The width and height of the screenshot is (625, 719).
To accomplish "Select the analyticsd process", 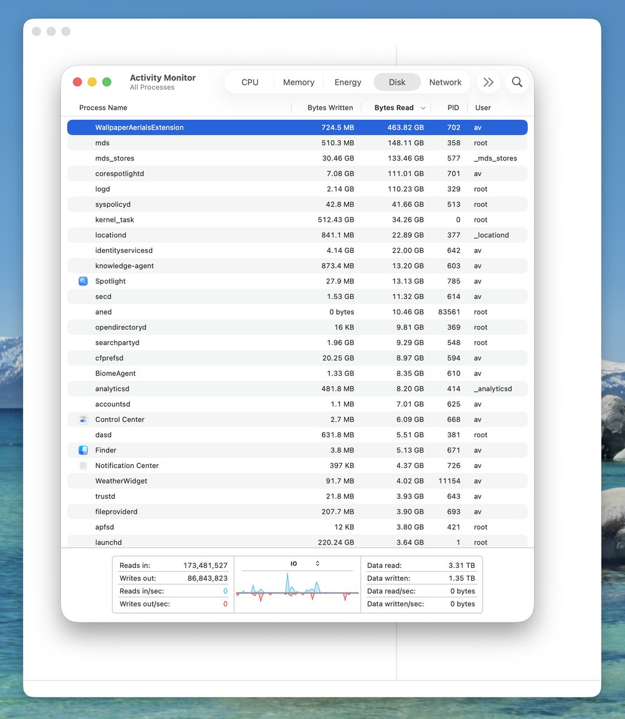I will [297, 389].
